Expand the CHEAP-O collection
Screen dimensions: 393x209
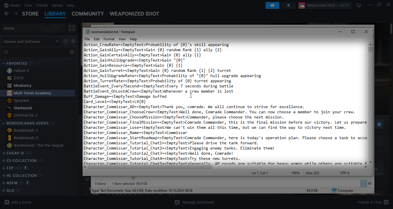point(4,153)
